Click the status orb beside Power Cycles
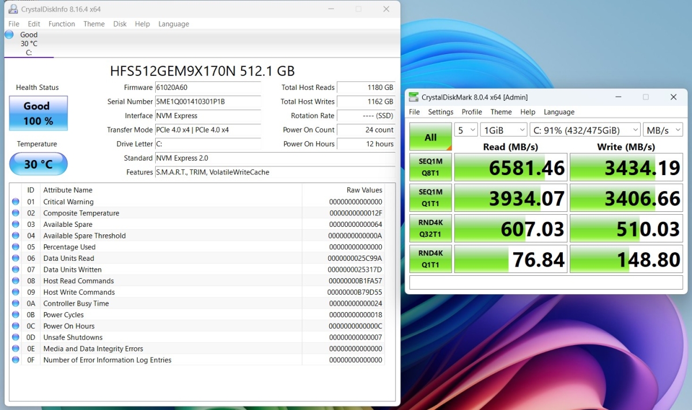Screen dimensions: 692x410 (x=16, y=315)
